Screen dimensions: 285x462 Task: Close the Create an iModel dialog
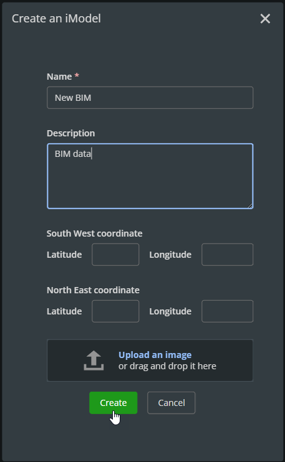click(x=265, y=19)
